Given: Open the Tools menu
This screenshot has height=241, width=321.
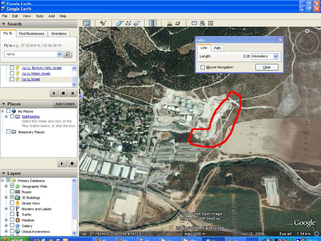Looking at the screenshot, I should (39, 16).
